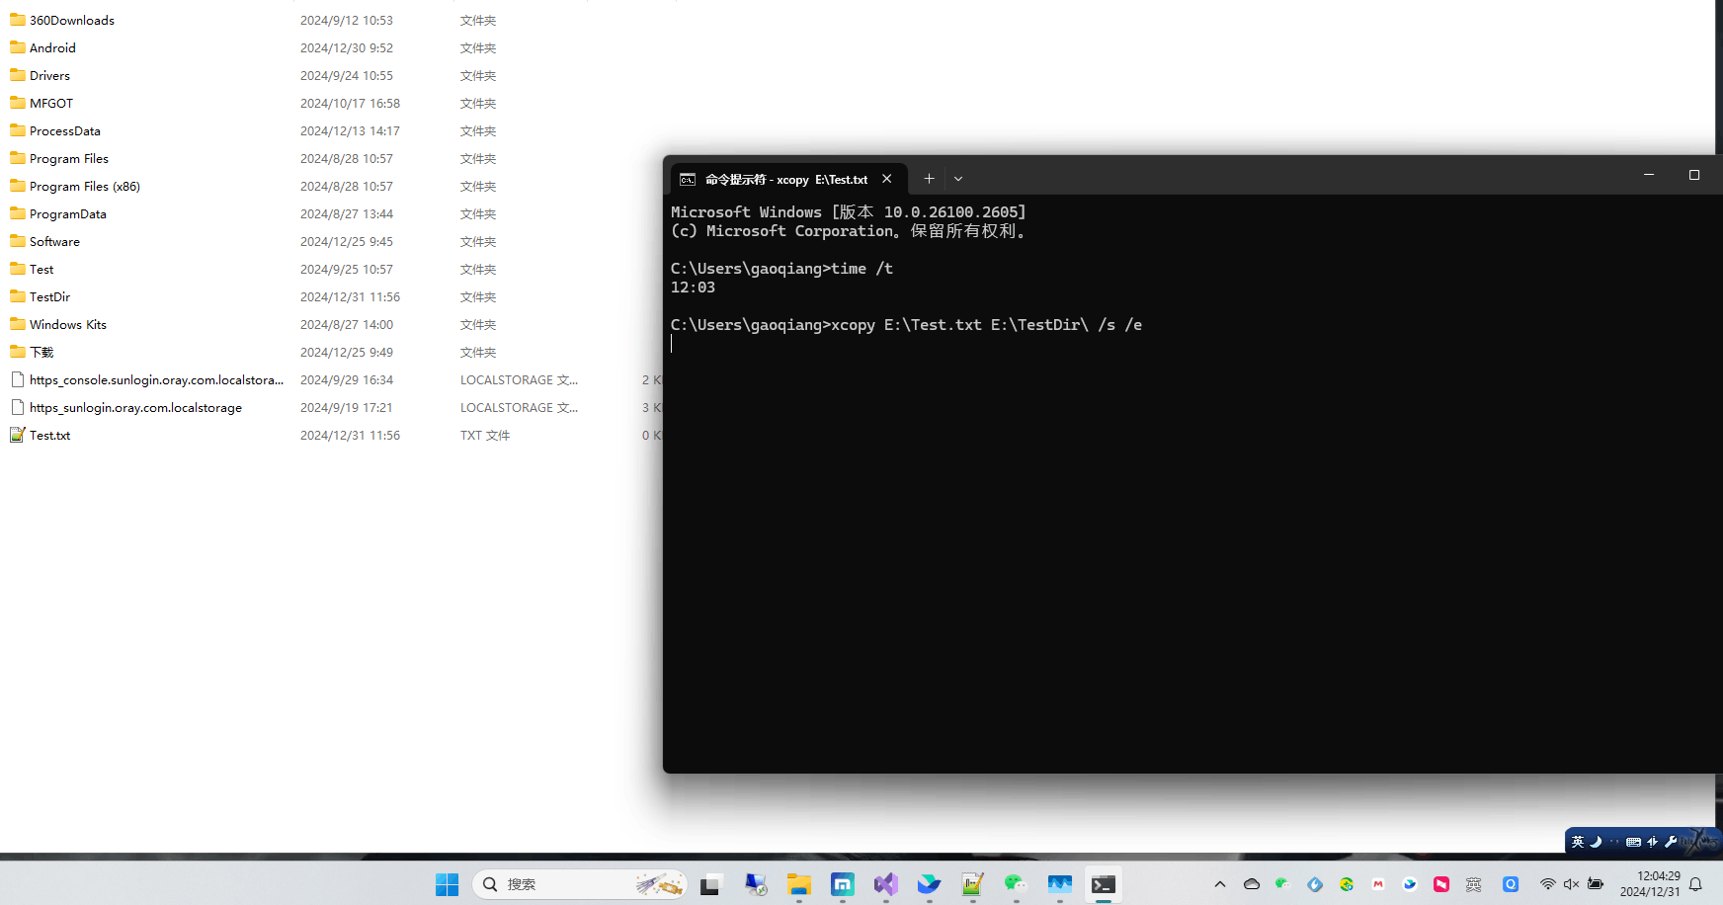Open a new Terminal tab with the plus button

[928, 178]
